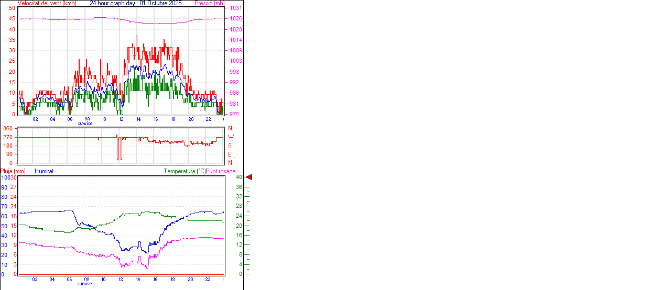Click the 'Humitat' legend label

point(44,171)
